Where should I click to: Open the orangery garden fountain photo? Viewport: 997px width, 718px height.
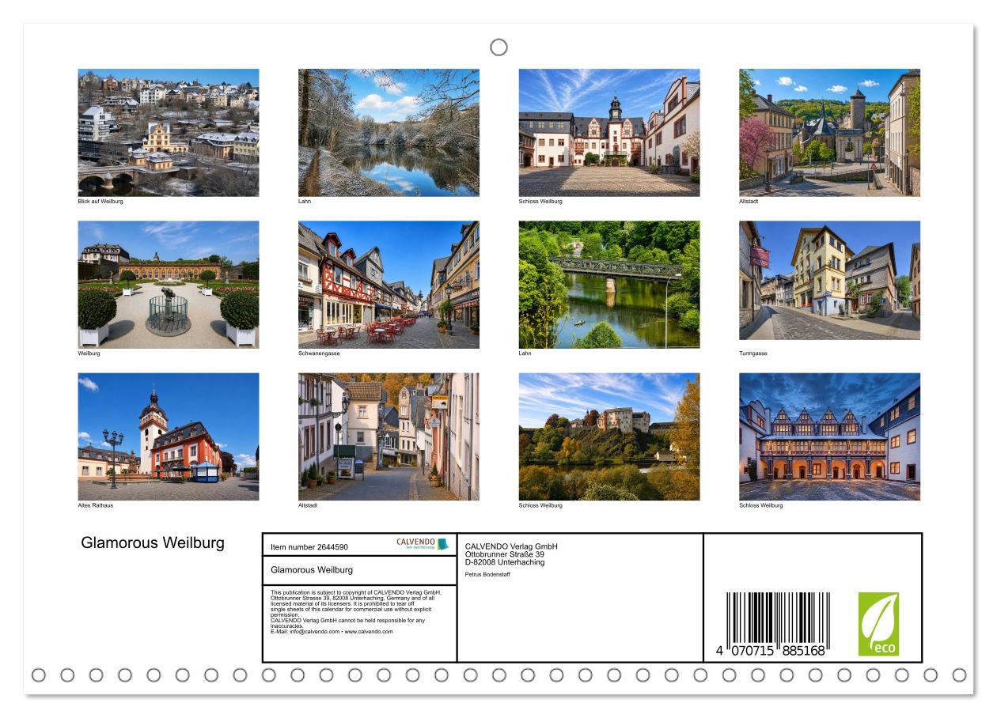click(x=169, y=285)
